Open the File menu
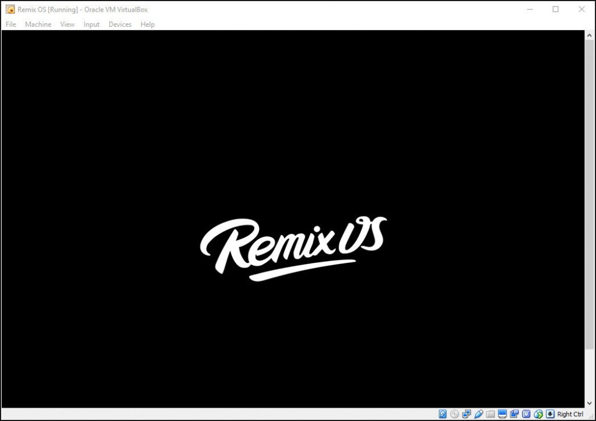 coord(10,24)
